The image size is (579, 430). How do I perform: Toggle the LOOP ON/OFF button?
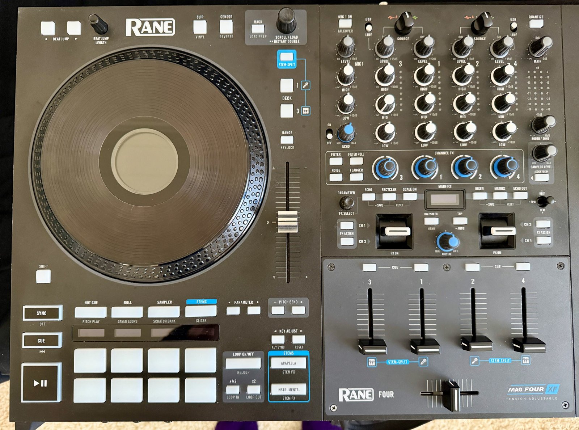tap(243, 363)
